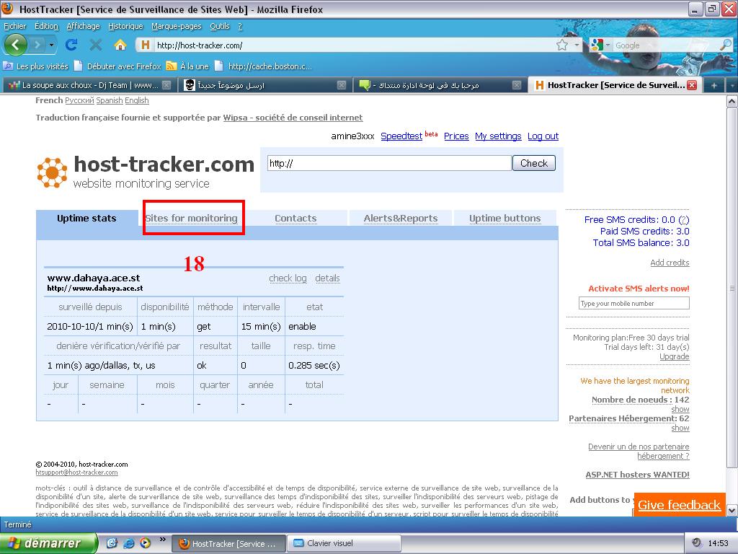Open the details link for dahaya.ace.st

(328, 278)
